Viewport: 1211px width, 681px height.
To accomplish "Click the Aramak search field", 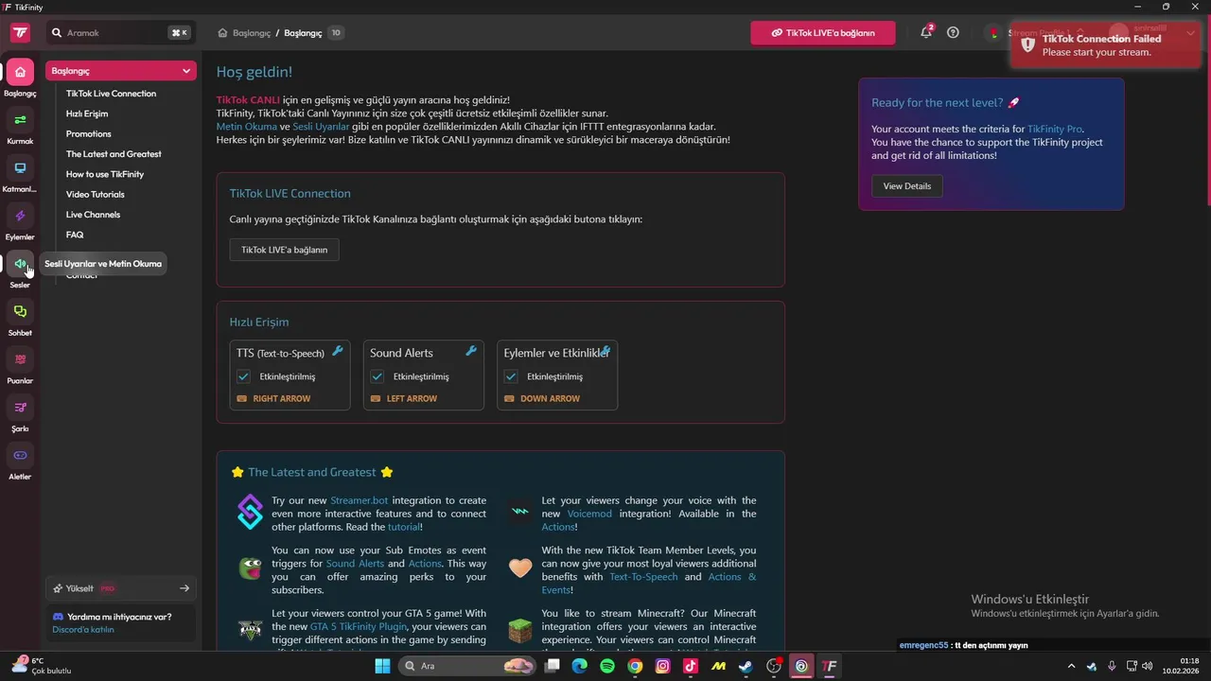I will coord(121,33).
